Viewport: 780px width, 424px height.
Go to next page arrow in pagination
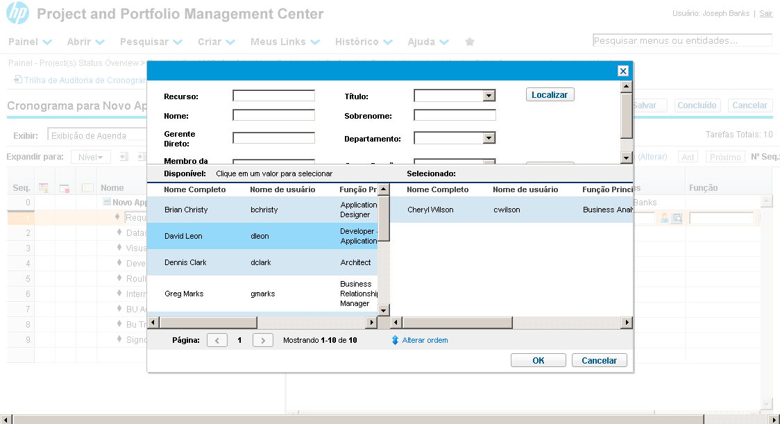[x=263, y=340]
